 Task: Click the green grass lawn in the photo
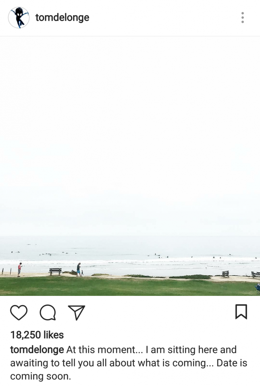pos(130,286)
